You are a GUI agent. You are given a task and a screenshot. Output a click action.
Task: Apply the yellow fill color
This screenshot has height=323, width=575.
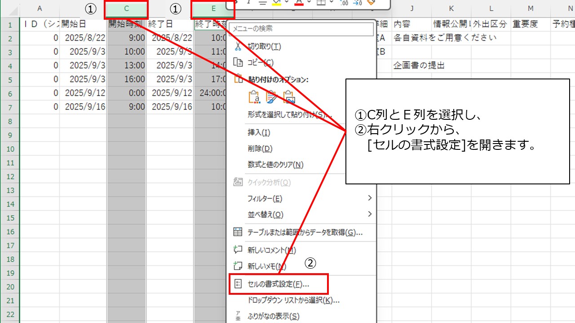[x=277, y=2]
